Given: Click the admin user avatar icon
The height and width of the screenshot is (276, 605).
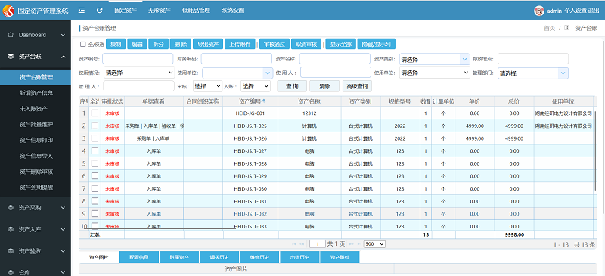Looking at the screenshot, I should (x=539, y=11).
